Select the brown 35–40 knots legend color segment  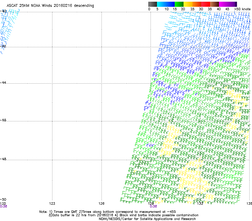(x=215, y=4)
